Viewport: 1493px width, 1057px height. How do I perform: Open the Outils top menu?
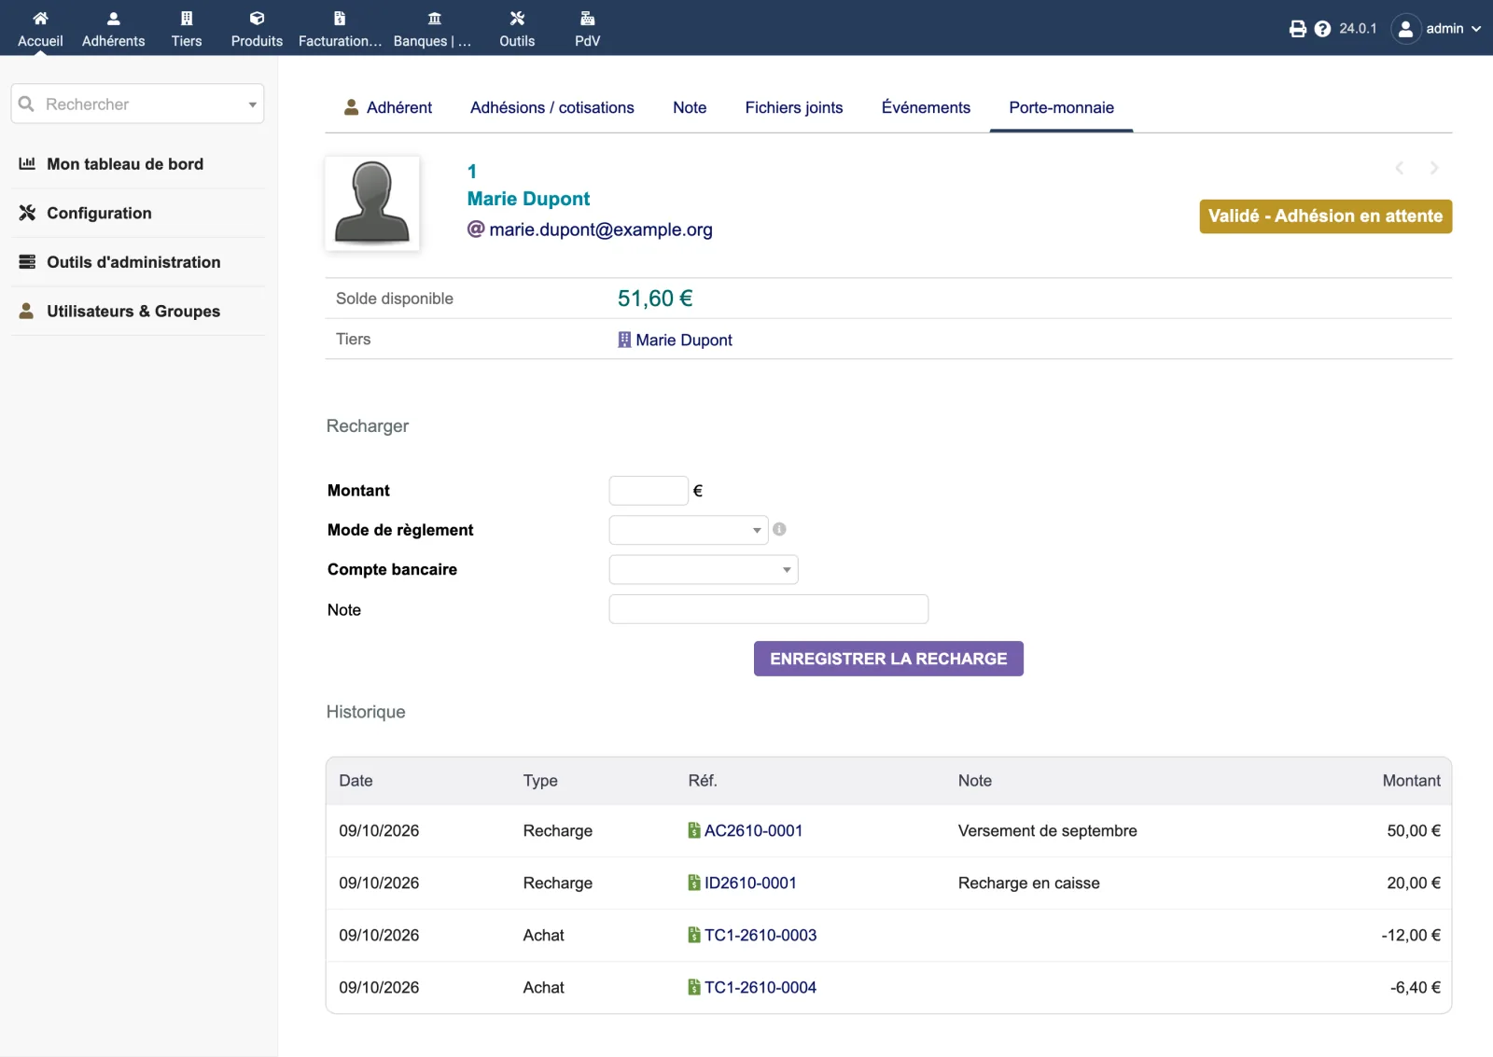[517, 29]
